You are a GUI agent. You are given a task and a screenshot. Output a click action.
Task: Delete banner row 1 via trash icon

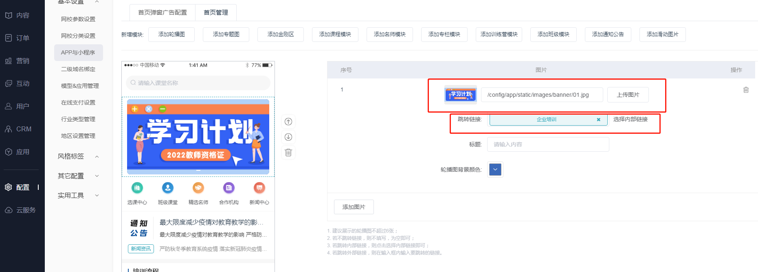pyautogui.click(x=746, y=90)
